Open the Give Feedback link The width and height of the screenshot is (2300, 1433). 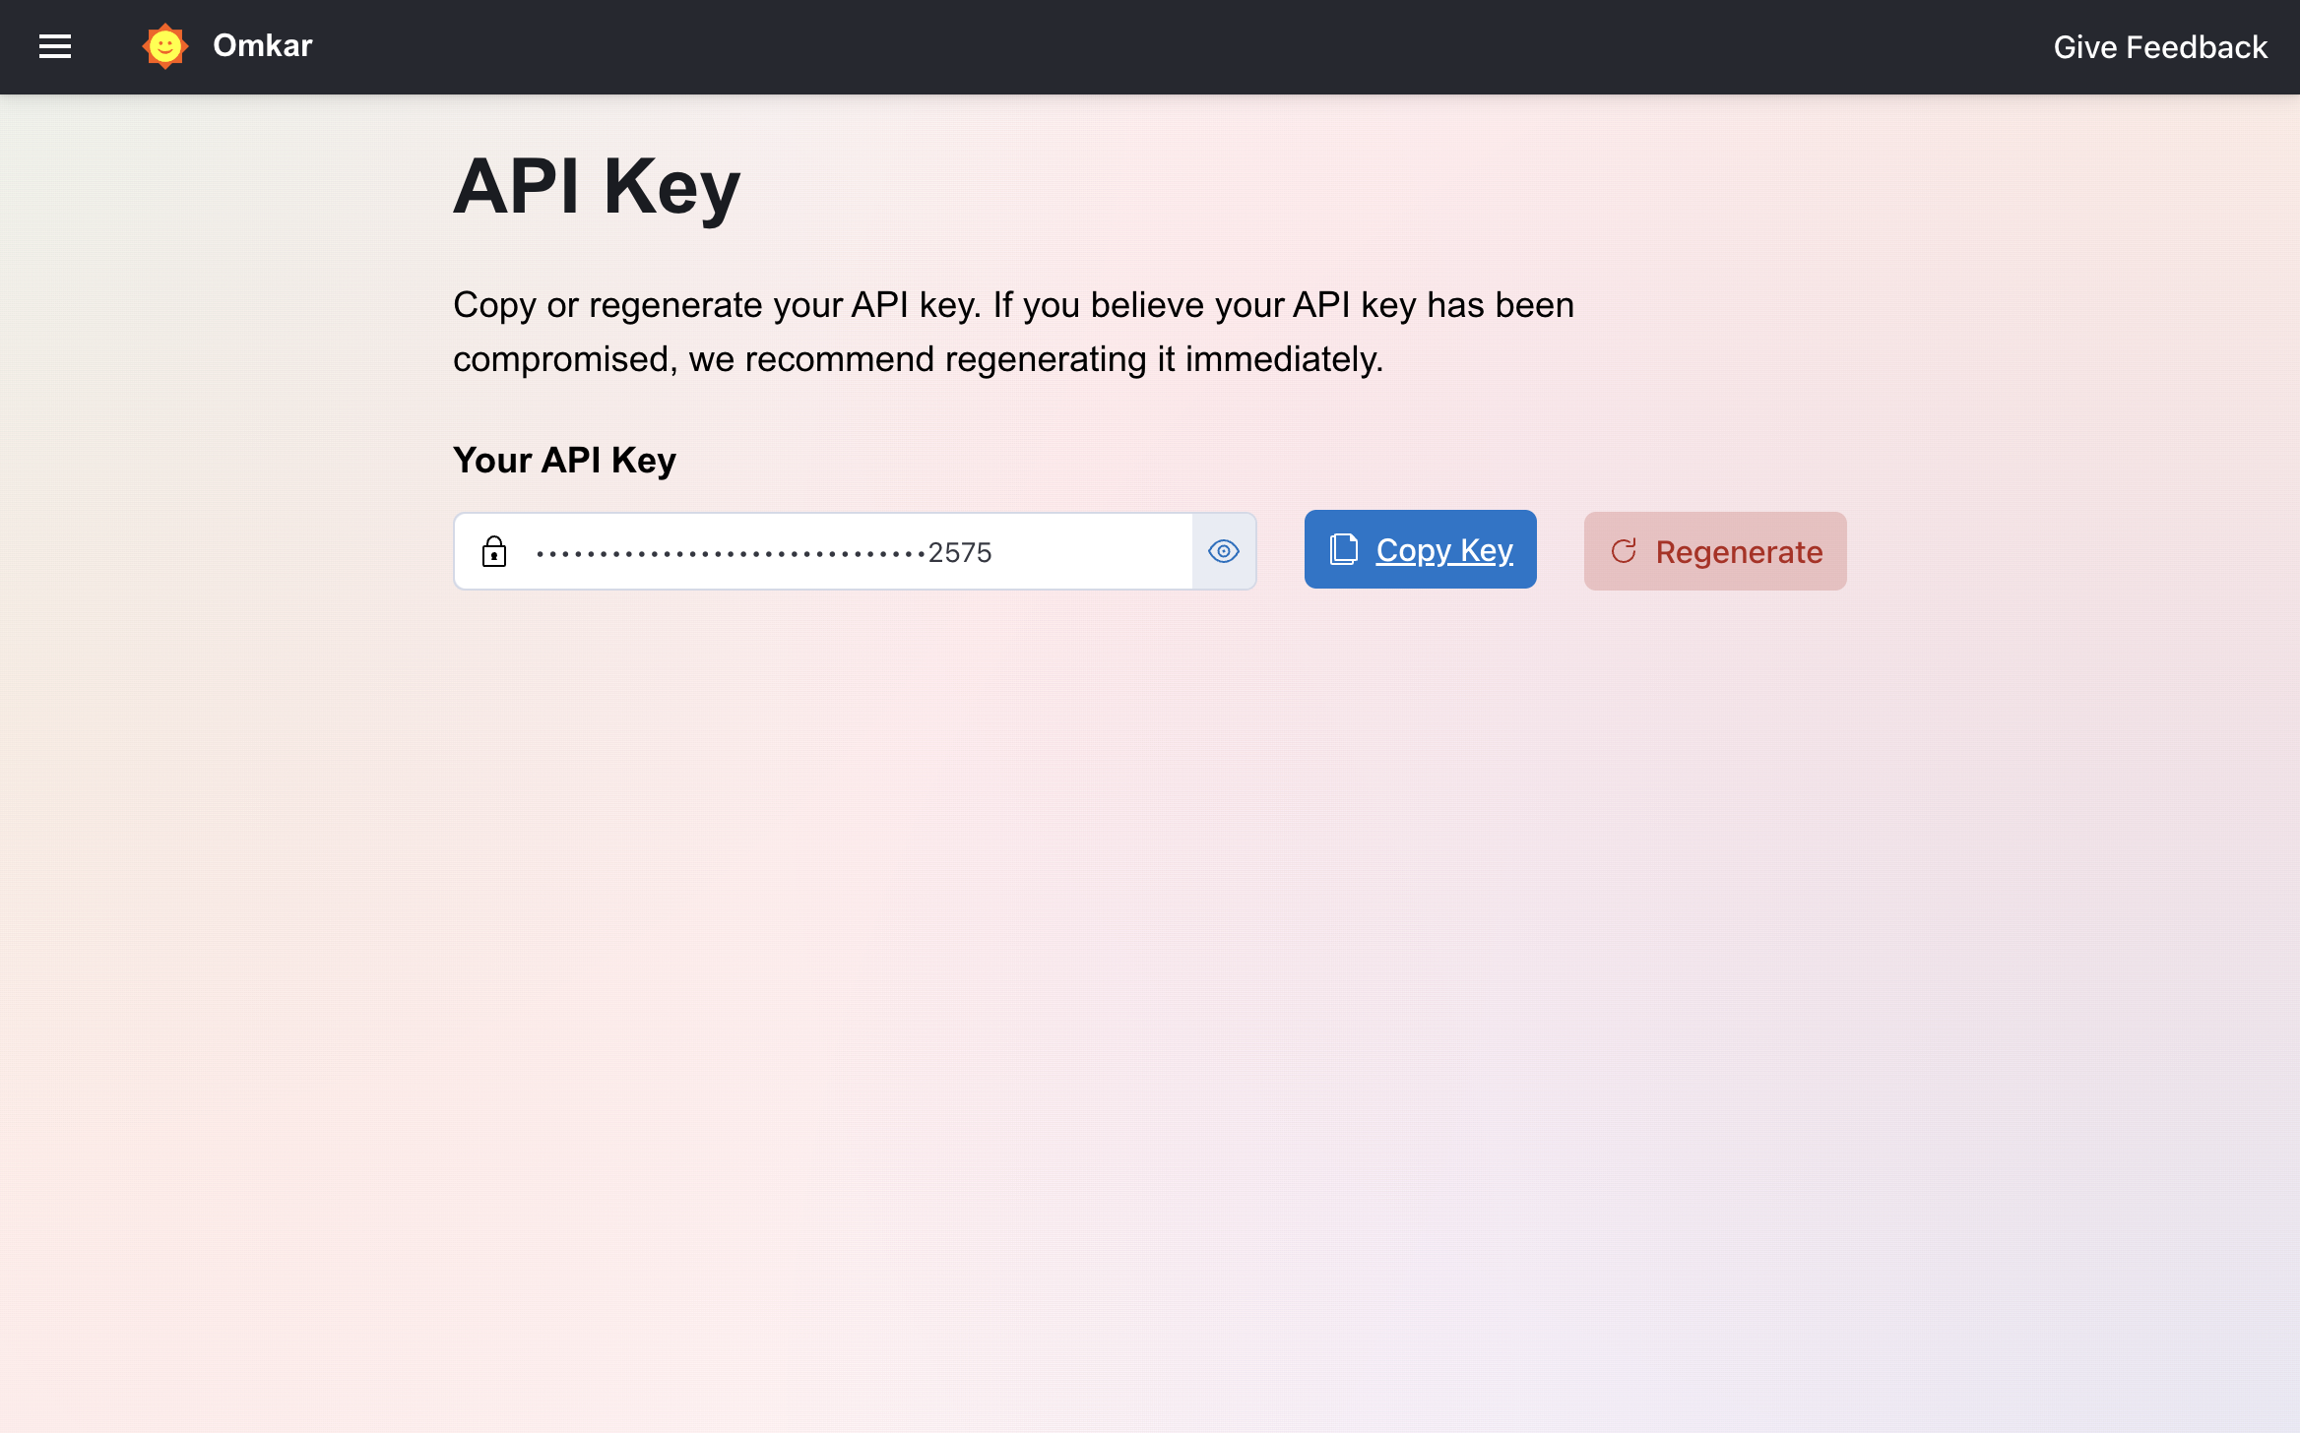[x=2160, y=47]
